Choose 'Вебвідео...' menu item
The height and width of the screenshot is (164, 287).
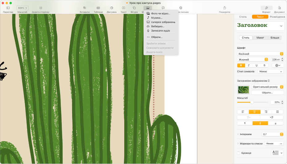(161, 27)
